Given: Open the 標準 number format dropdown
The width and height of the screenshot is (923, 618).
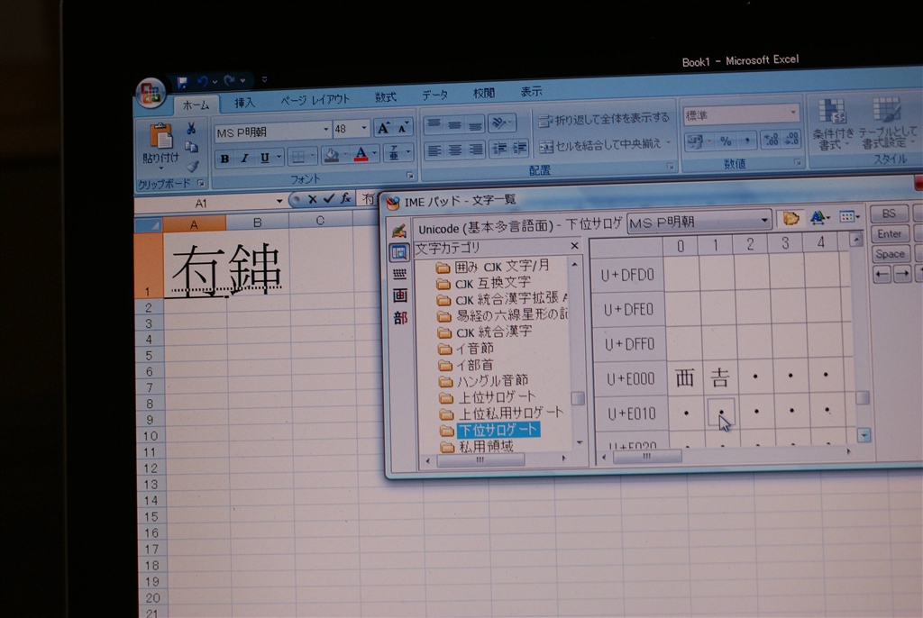Looking at the screenshot, I should (793, 113).
